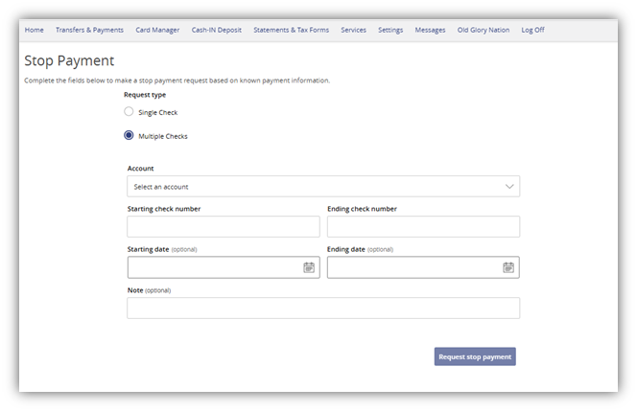Open Cash-IN Deposit menu
The image size is (637, 412).
(x=217, y=30)
